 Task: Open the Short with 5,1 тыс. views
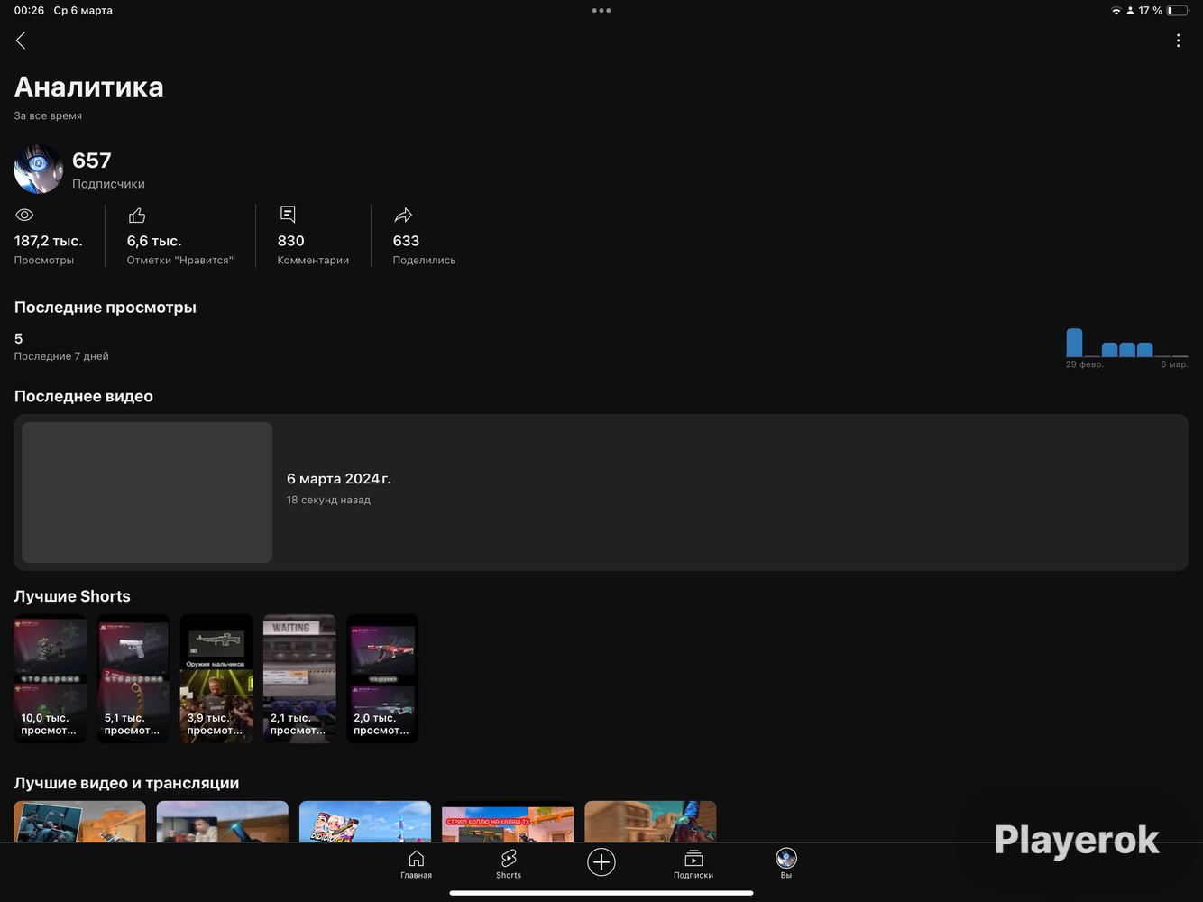click(x=133, y=679)
